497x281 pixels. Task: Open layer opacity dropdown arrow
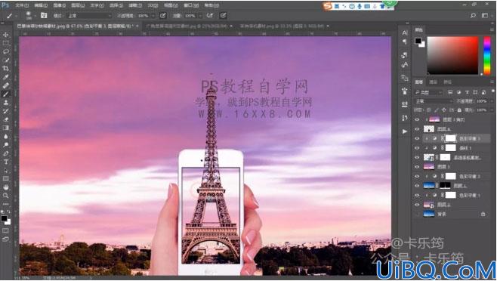491,101
